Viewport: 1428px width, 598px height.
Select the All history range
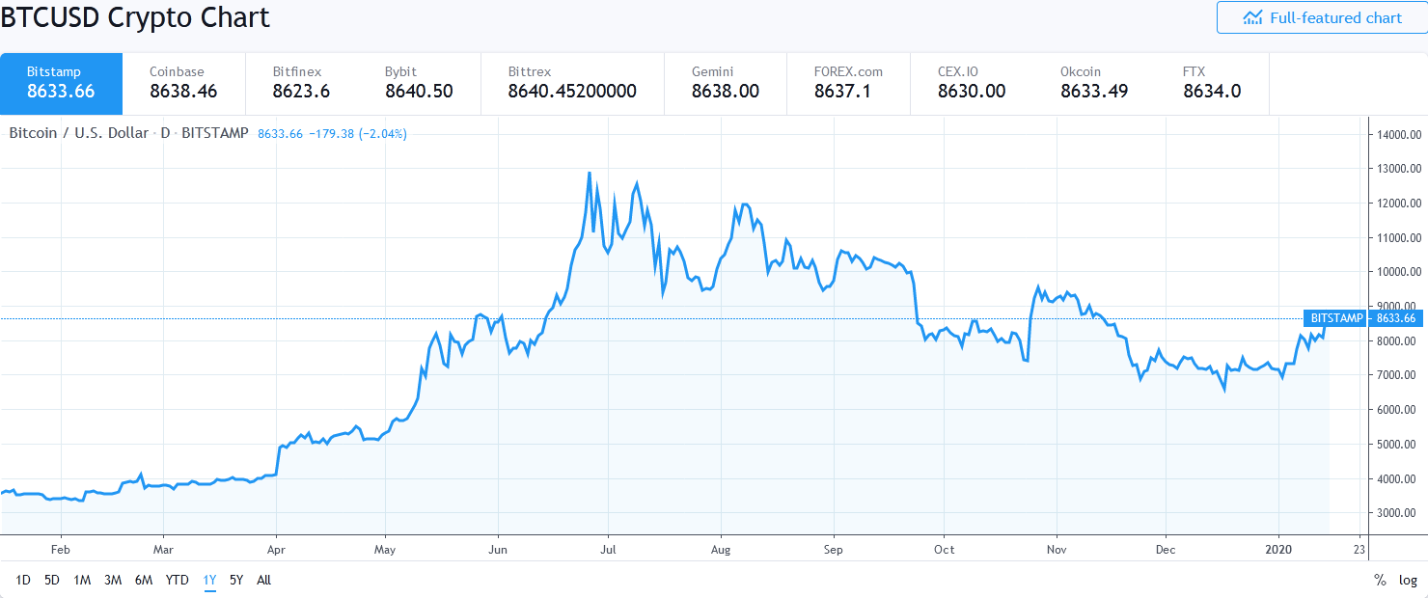[262, 580]
